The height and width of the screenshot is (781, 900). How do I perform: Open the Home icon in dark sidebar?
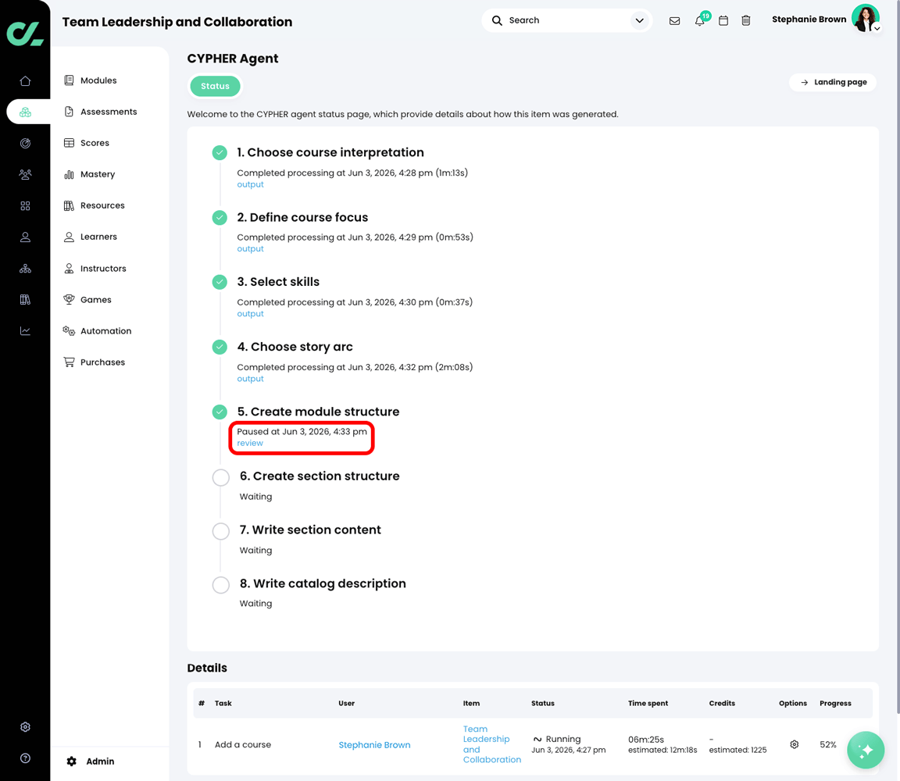click(x=25, y=81)
